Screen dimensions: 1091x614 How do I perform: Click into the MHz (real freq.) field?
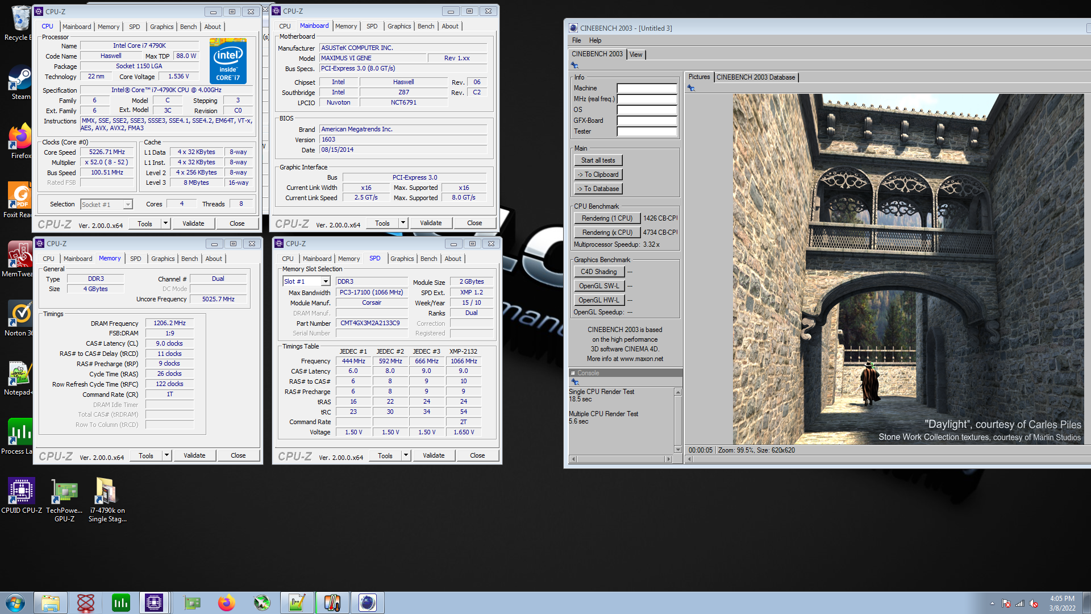[647, 99]
